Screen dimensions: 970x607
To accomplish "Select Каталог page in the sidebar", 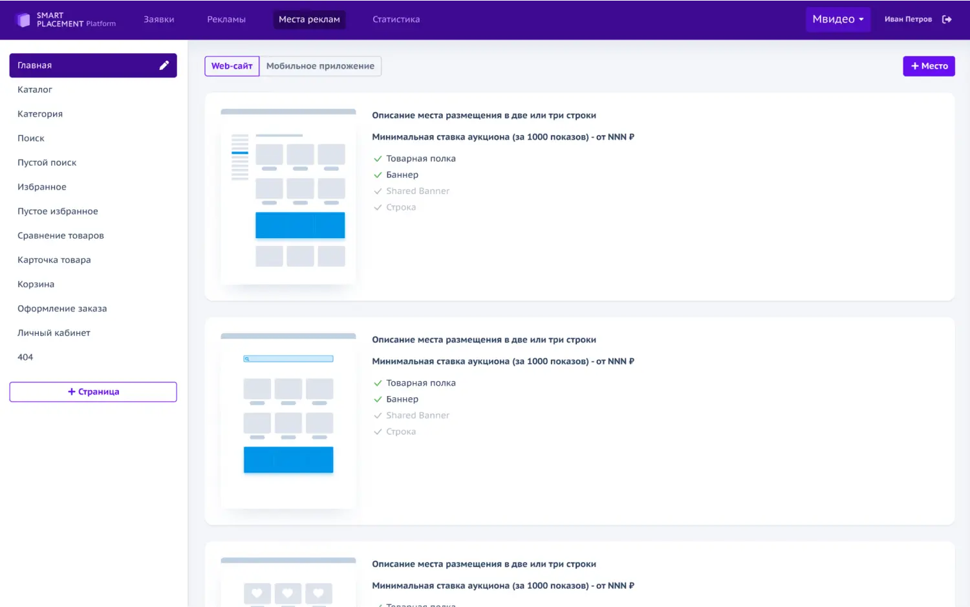I will pyautogui.click(x=35, y=90).
